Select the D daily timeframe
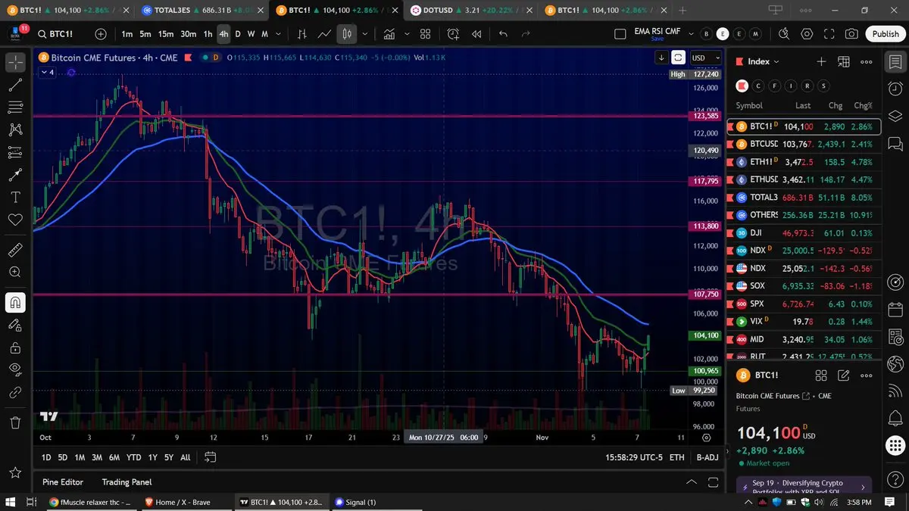This screenshot has width=909, height=511. pyautogui.click(x=238, y=34)
